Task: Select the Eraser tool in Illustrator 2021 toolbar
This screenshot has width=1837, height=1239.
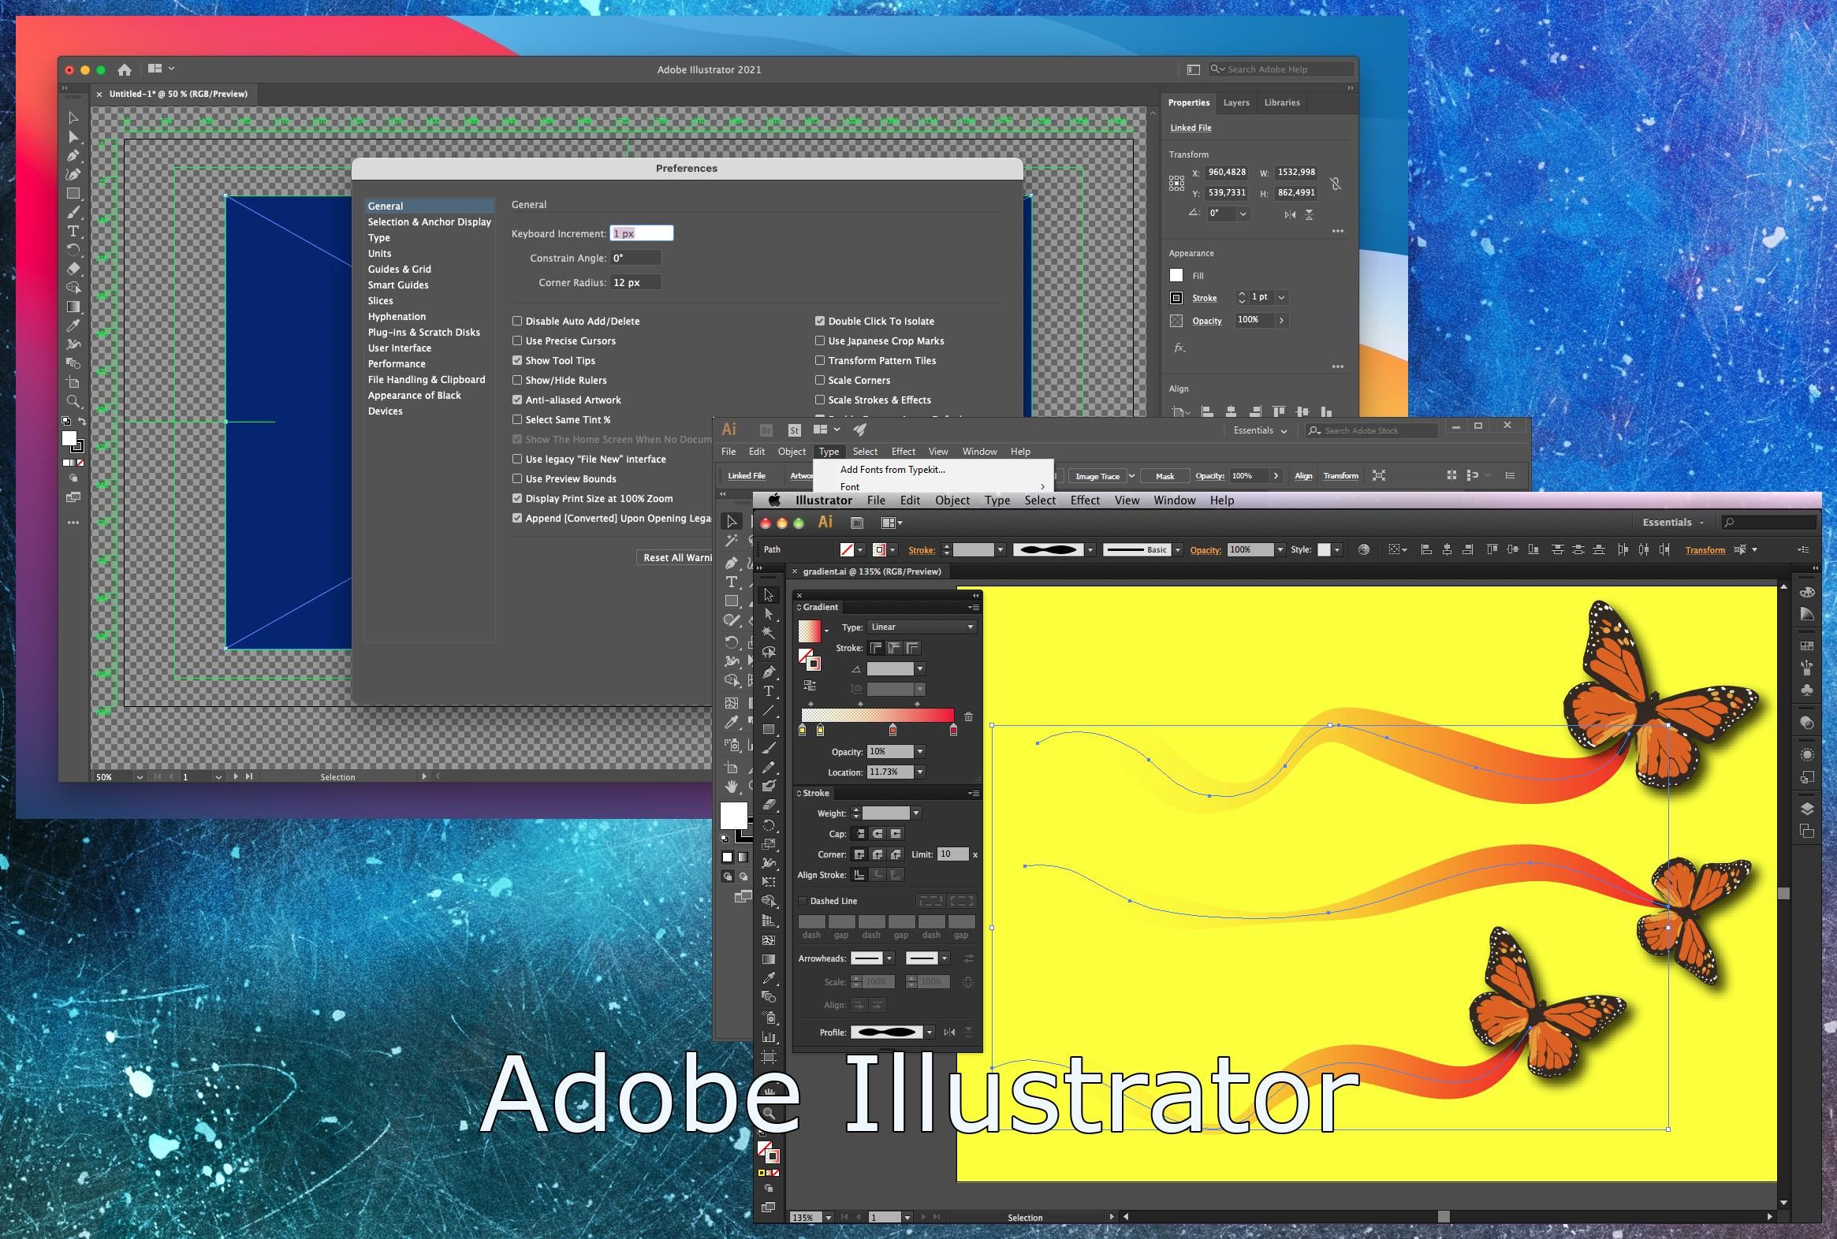Action: click(x=73, y=269)
